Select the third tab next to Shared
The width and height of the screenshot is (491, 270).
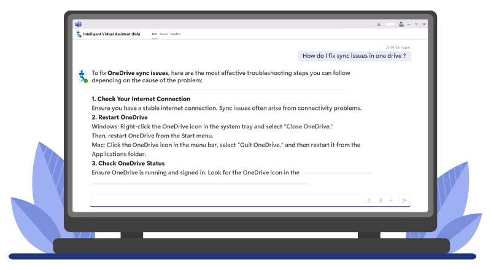[176, 34]
